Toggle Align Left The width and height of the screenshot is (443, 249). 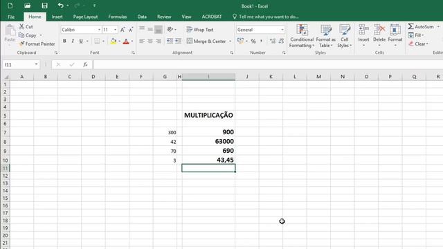click(x=142, y=41)
